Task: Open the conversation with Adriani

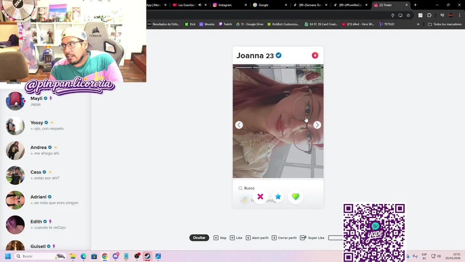Action: point(45,200)
